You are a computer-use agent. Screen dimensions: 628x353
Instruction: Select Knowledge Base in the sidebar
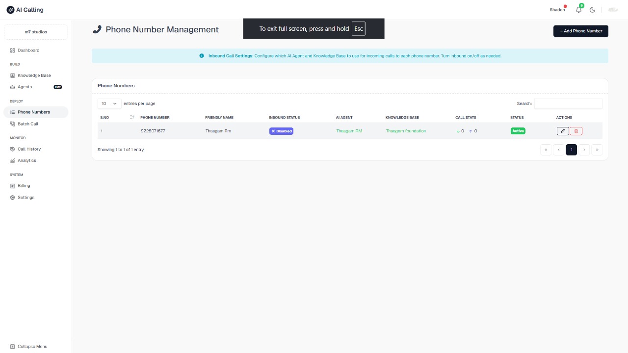pyautogui.click(x=34, y=75)
